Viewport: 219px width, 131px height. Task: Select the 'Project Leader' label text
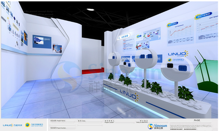click(x=109, y=122)
